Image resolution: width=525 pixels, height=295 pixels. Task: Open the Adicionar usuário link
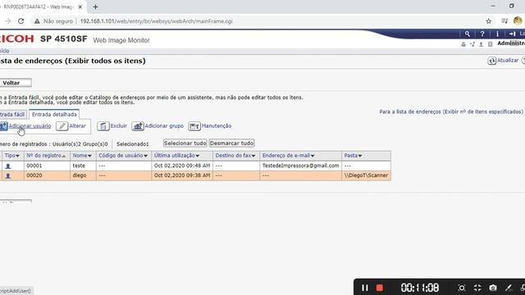pyautogui.click(x=30, y=126)
